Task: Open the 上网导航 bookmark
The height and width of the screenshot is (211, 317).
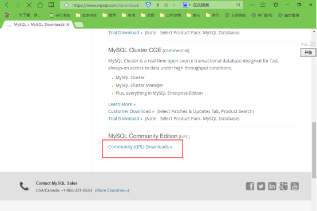Action: click(x=235, y=15)
